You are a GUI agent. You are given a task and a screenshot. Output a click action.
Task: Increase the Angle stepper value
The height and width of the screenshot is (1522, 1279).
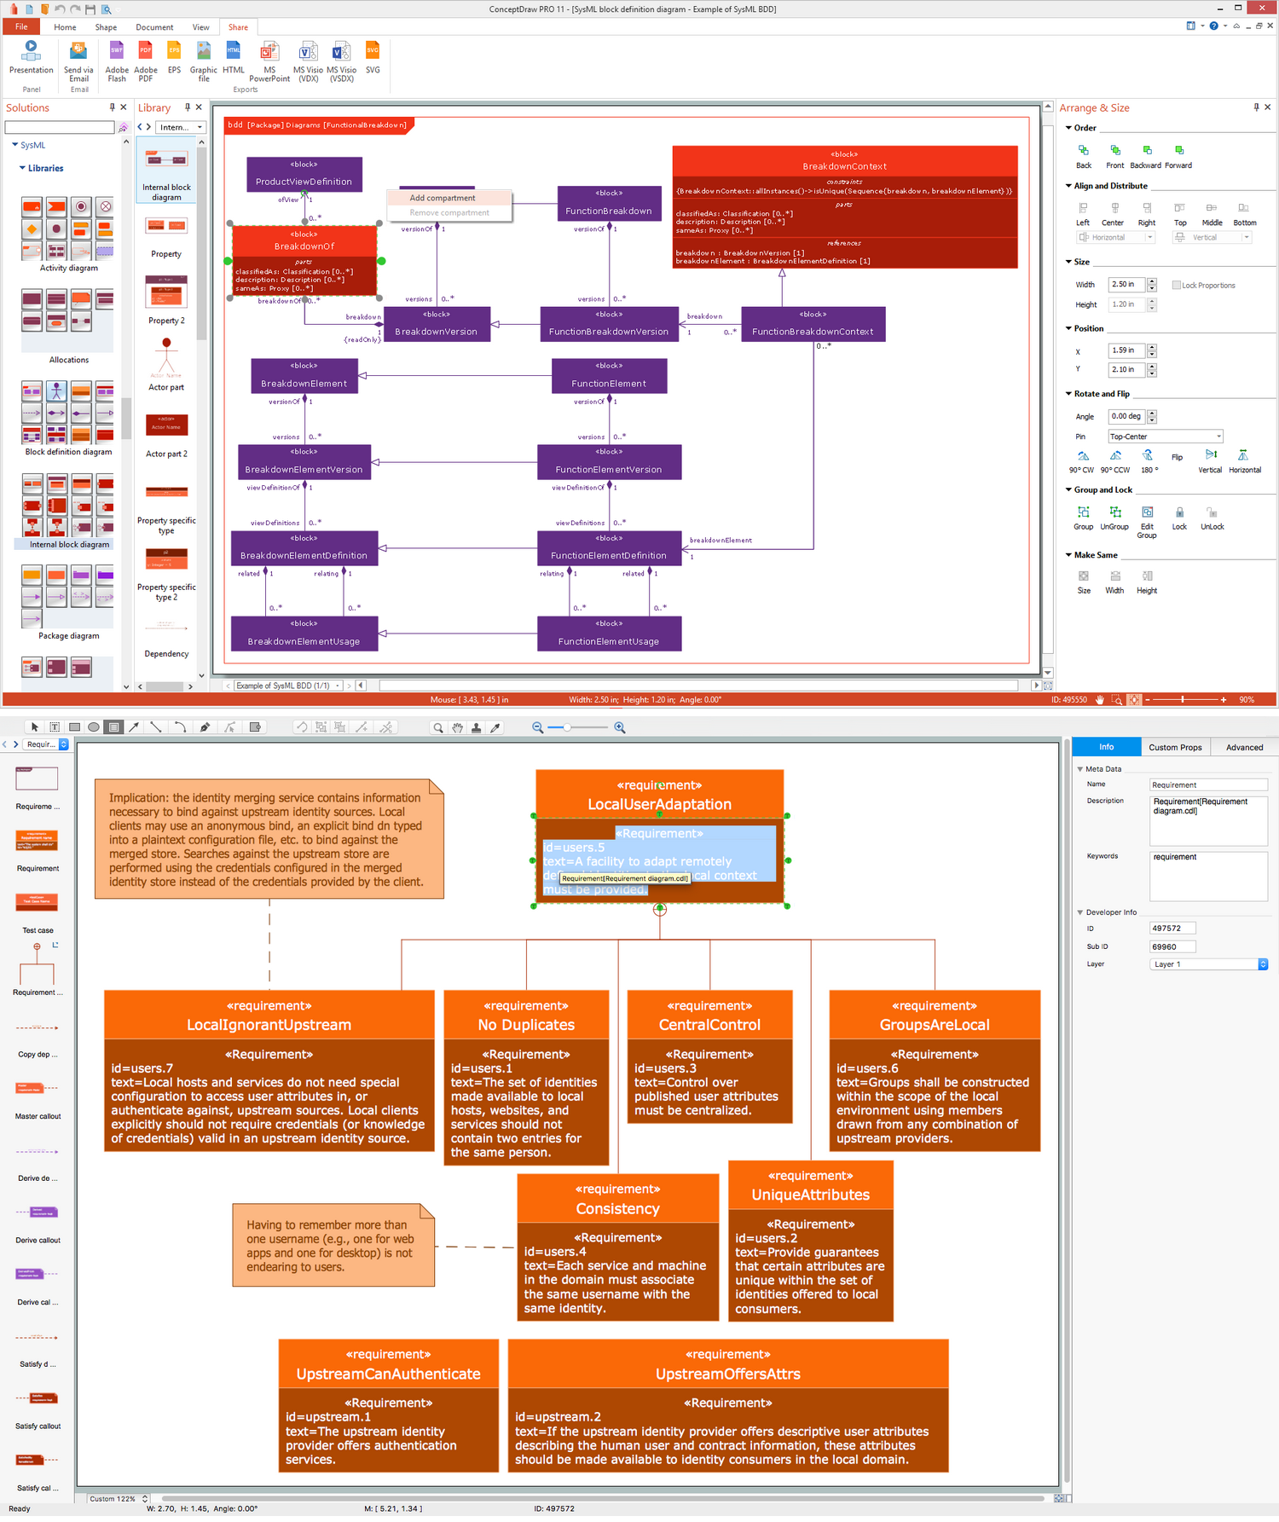(1152, 413)
